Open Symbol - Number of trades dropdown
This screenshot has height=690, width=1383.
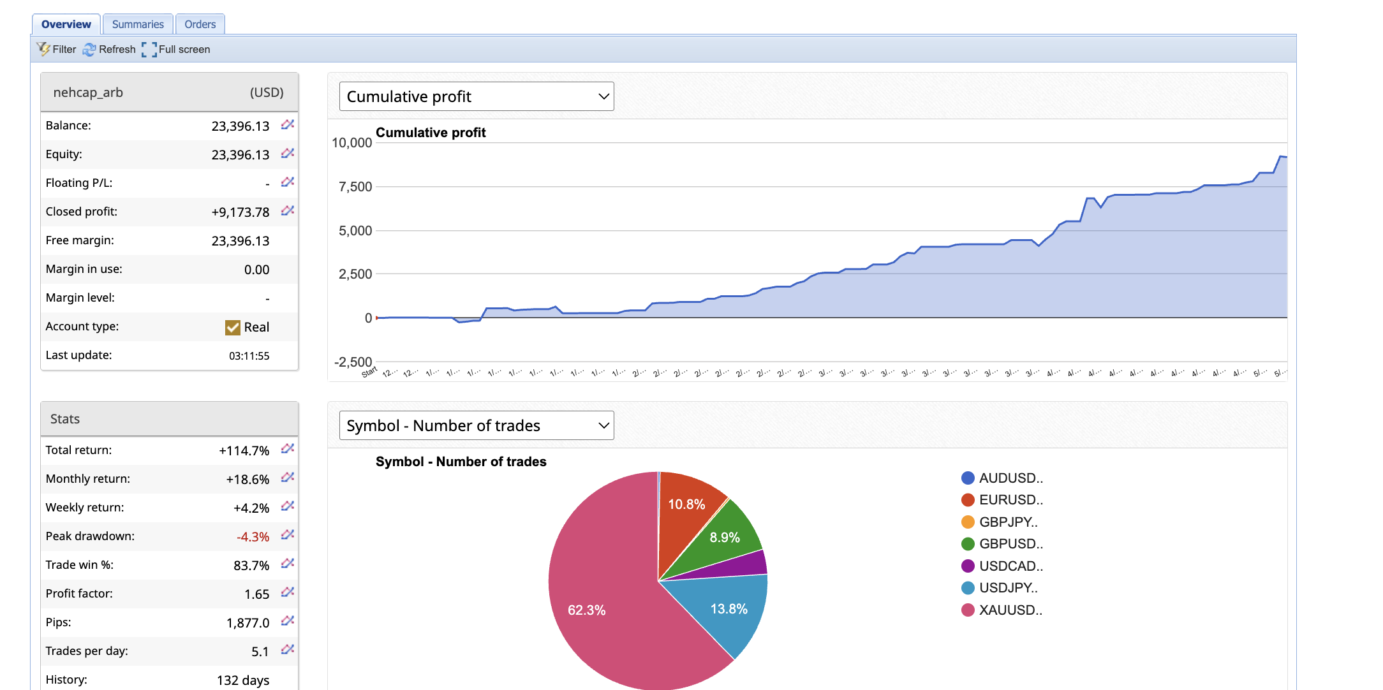click(x=476, y=425)
